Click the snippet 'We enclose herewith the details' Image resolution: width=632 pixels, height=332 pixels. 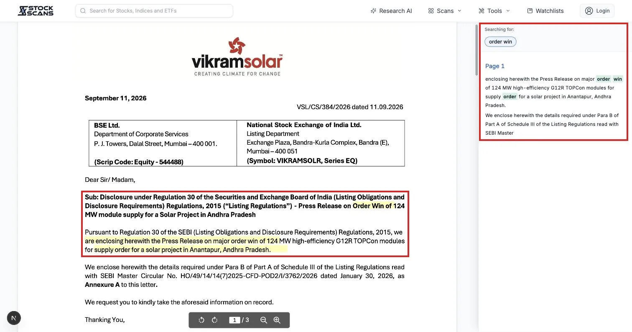[552, 124]
